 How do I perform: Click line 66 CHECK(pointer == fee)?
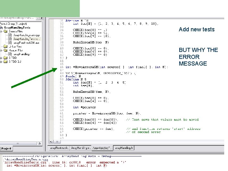[x=93, y=129]
